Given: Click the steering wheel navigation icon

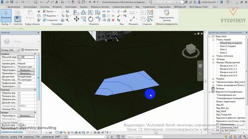Looking at the screenshot, I should [200, 66].
